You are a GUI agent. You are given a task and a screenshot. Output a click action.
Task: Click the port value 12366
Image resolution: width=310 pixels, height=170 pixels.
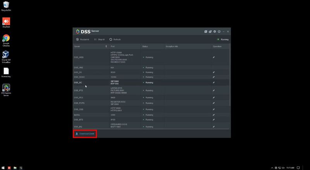114,77
